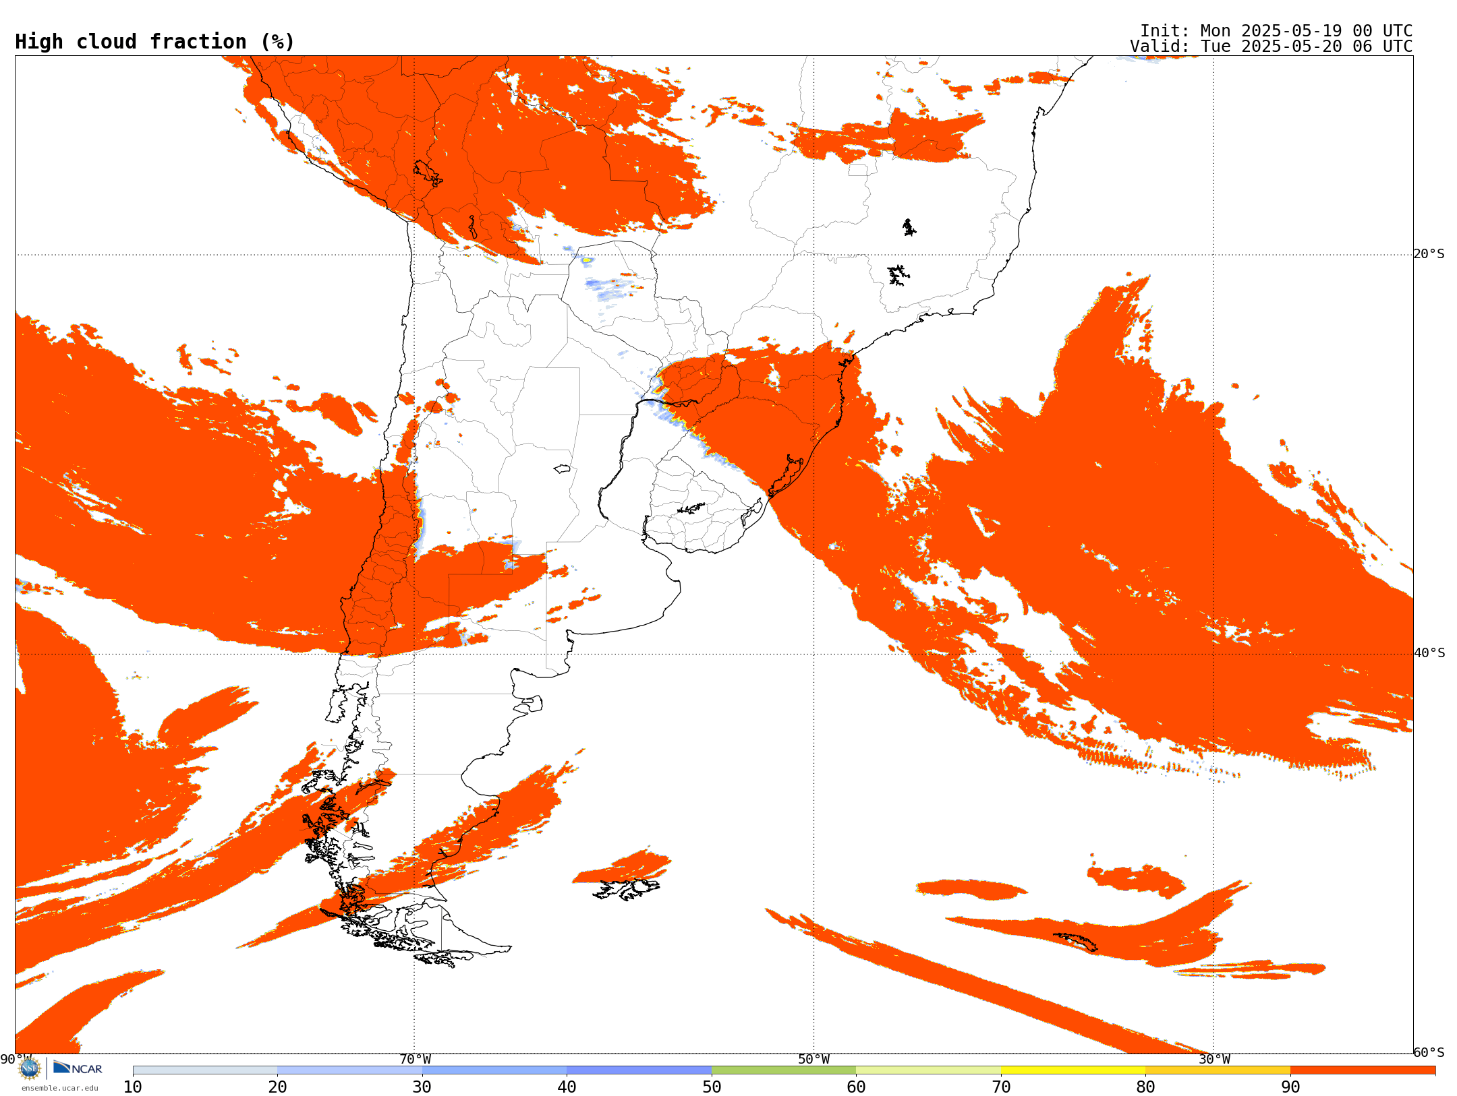The image size is (1457, 1096).
Task: Click the 80–90 amber colorbar segment
Action: (x=1218, y=1070)
